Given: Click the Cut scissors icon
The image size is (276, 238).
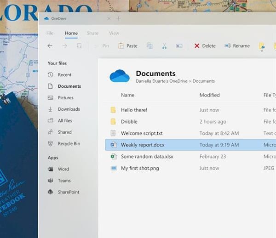Looking at the screenshot, I should point(164,46).
